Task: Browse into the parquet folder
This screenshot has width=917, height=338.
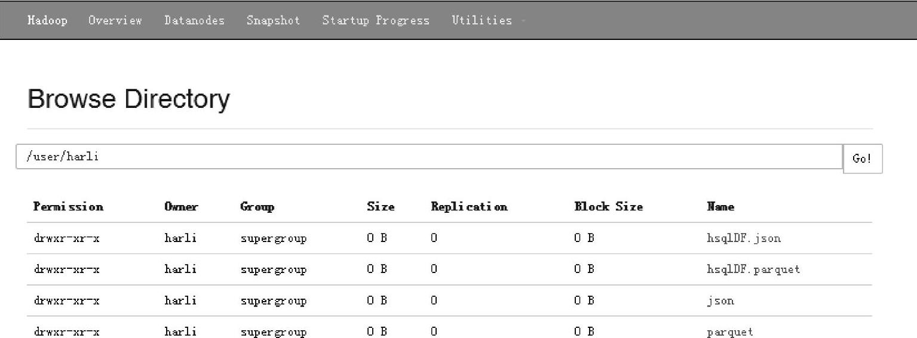Action: (x=729, y=332)
